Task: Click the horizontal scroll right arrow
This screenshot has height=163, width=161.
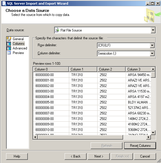Action: [x=149, y=137]
